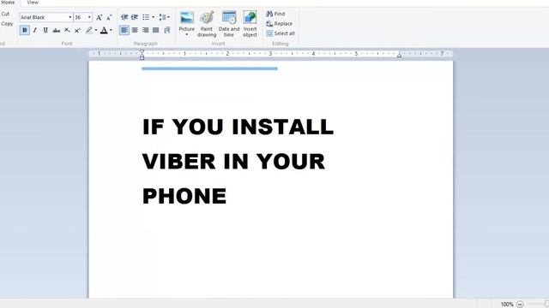Viewport: 549px width, 308px height.
Task: Toggle Subscript formatting button
Action: 67,31
